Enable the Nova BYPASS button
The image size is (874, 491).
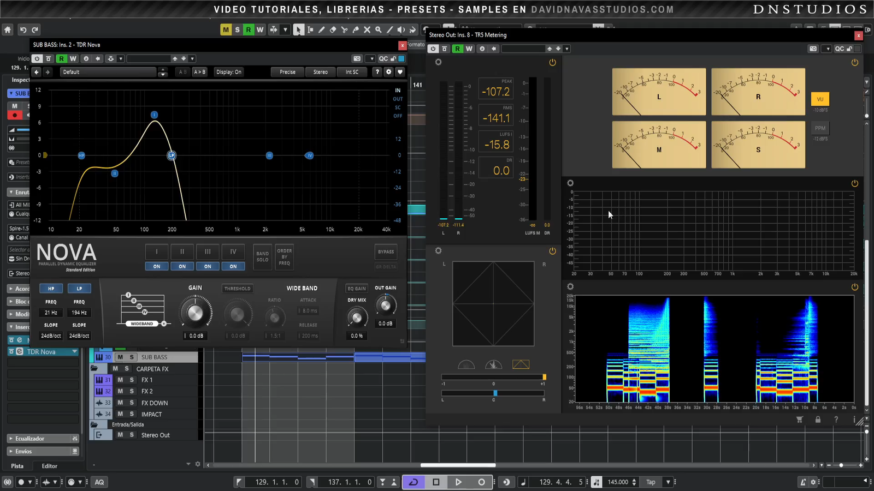386,252
